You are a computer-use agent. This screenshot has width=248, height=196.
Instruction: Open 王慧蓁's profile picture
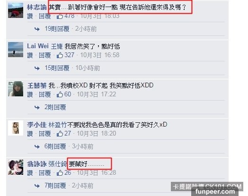pyautogui.click(x=16, y=89)
